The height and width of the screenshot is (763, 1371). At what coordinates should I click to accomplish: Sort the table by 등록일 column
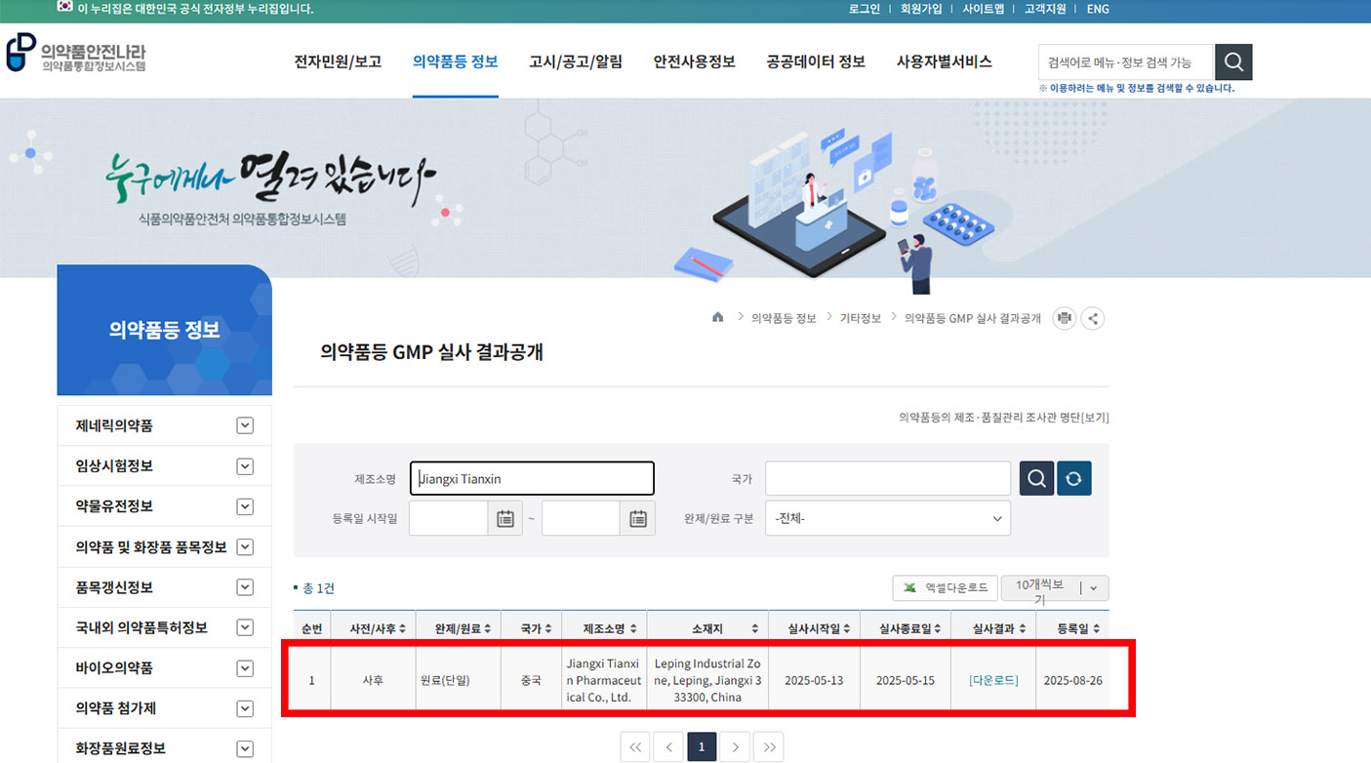click(x=1072, y=628)
